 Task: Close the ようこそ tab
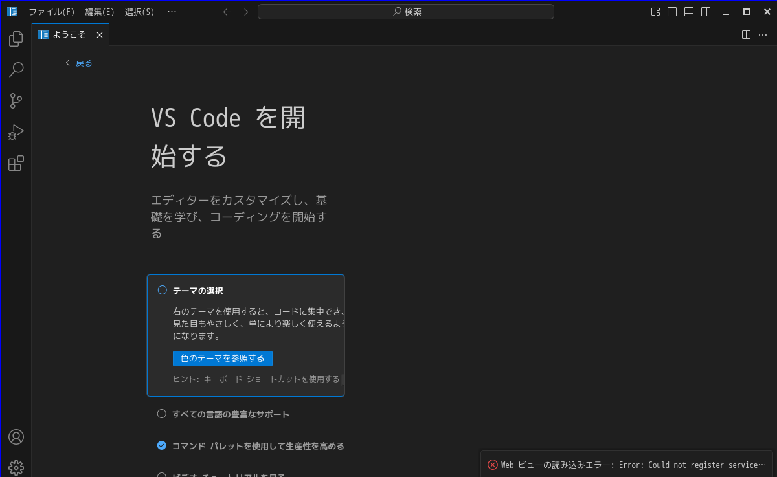tap(100, 35)
